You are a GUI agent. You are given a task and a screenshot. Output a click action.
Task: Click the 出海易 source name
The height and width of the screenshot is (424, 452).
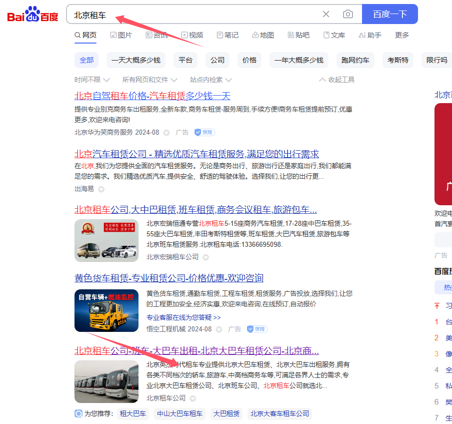84,189
